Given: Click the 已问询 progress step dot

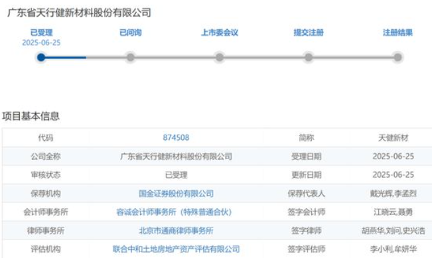Looking at the screenshot, I should [130, 57].
